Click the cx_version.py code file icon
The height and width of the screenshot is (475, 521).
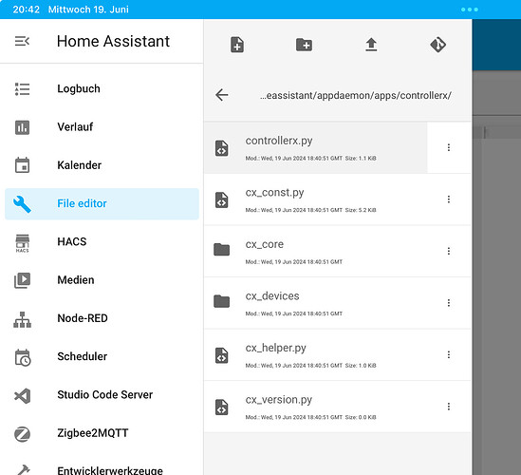[222, 408]
